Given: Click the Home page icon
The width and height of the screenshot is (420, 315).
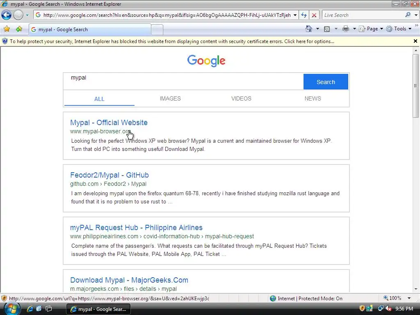Looking at the screenshot, I should (x=309, y=29).
